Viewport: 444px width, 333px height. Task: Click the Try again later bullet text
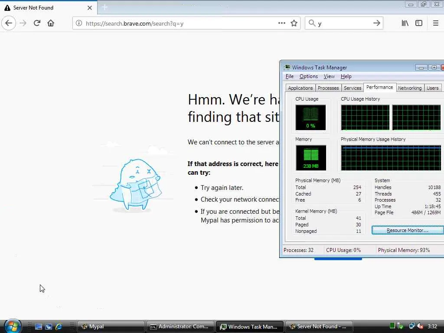pos(222,187)
